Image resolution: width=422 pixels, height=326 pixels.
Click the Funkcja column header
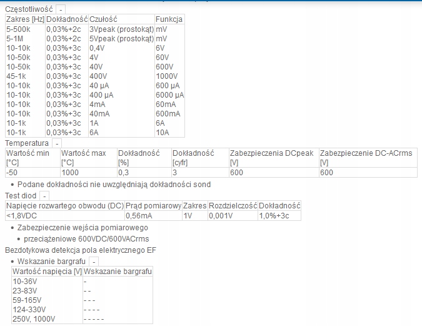169,19
